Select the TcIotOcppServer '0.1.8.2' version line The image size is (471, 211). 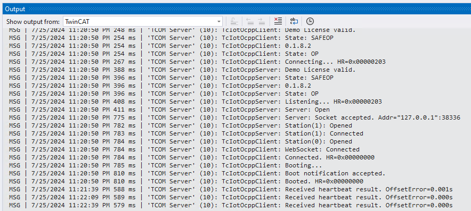click(x=160, y=86)
